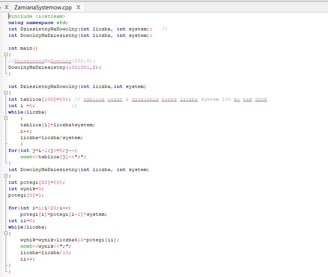Image resolution: width=328 pixels, height=277 pixels.
Task: Collapse the DowolnyNaDziesietny function body fold marker
Action: coord(6,176)
